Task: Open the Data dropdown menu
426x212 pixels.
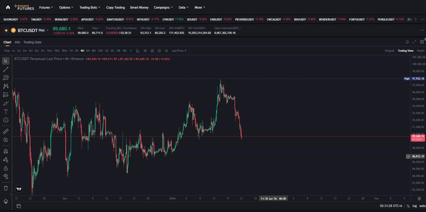Action: (184, 7)
